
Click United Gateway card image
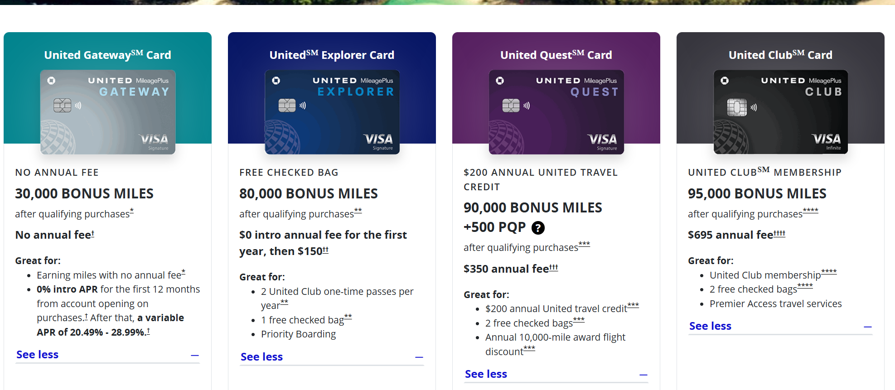tap(108, 112)
